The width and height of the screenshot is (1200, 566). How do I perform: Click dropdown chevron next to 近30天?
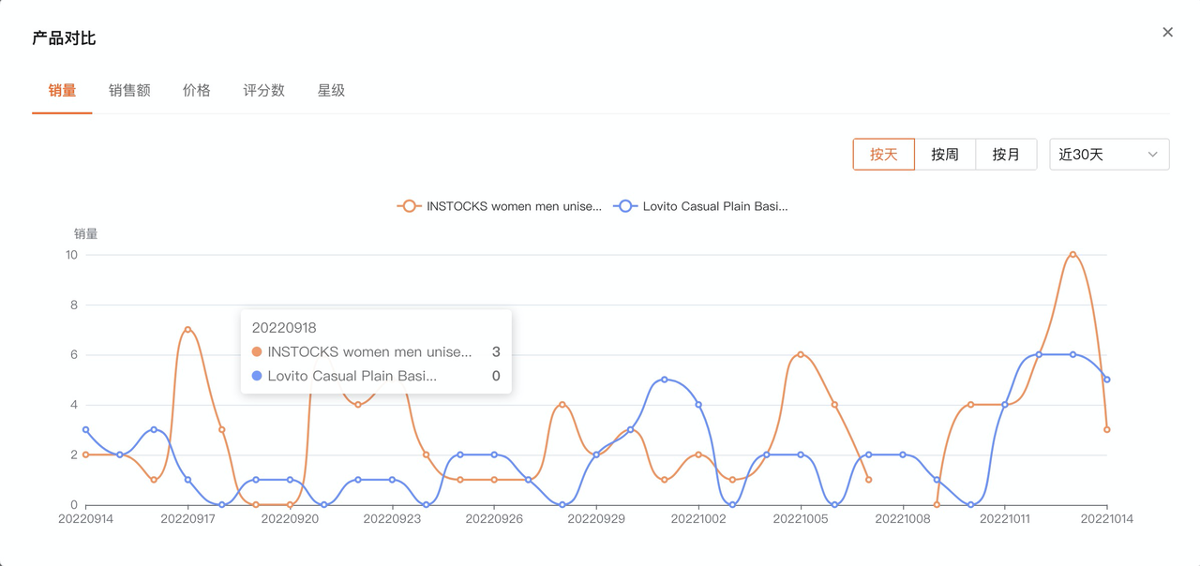tap(1153, 155)
